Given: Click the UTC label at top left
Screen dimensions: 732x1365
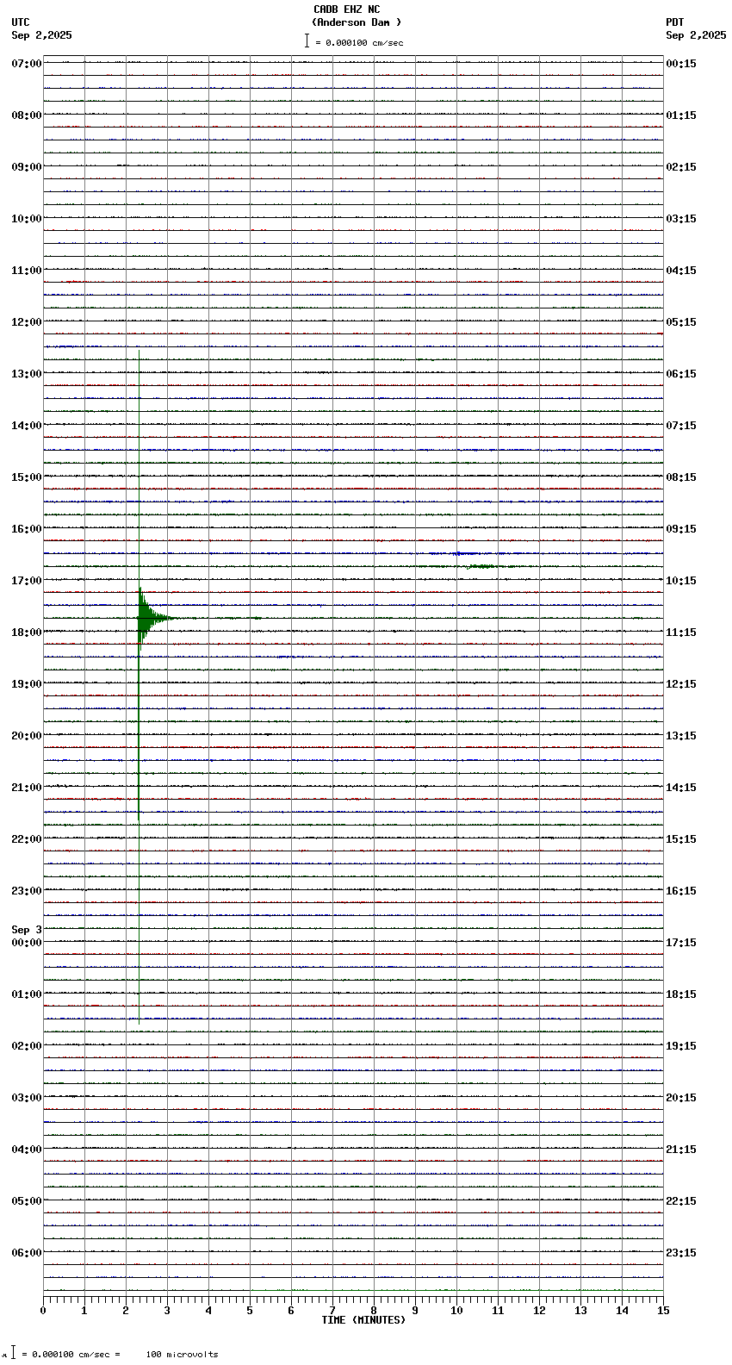Looking at the screenshot, I should point(21,22).
